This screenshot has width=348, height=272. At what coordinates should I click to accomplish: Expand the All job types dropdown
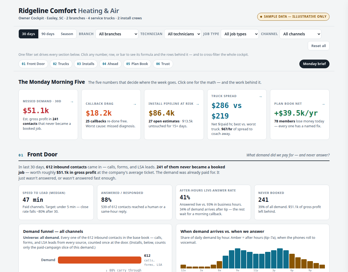tap(240, 34)
